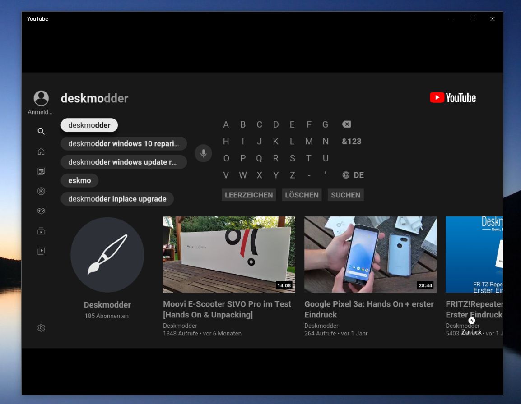Viewport: 521px width, 404px height.
Task: Tap letter D on the on-screen keyboard
Action: point(276,124)
